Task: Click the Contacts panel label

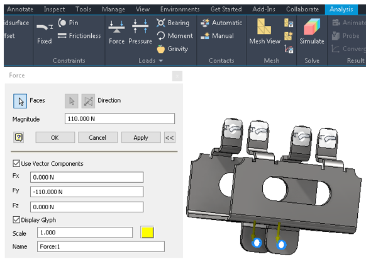Action: pyautogui.click(x=221, y=60)
